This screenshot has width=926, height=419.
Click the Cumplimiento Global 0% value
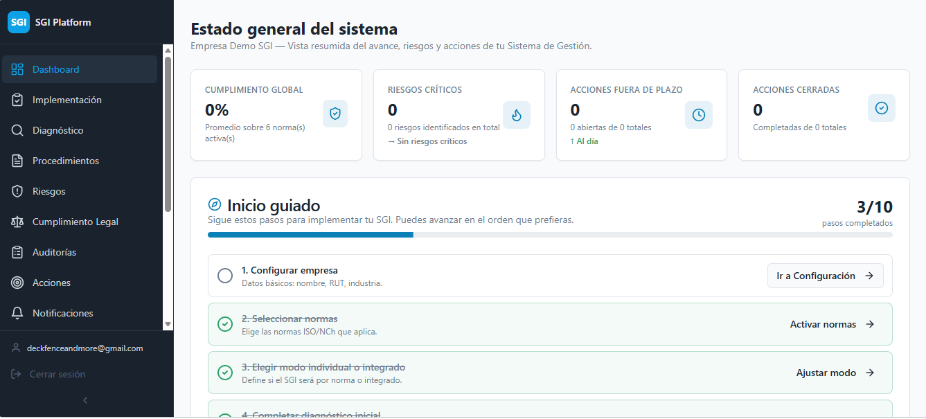click(x=217, y=109)
